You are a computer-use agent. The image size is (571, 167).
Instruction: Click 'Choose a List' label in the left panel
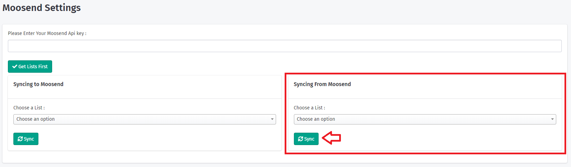(x=29, y=108)
